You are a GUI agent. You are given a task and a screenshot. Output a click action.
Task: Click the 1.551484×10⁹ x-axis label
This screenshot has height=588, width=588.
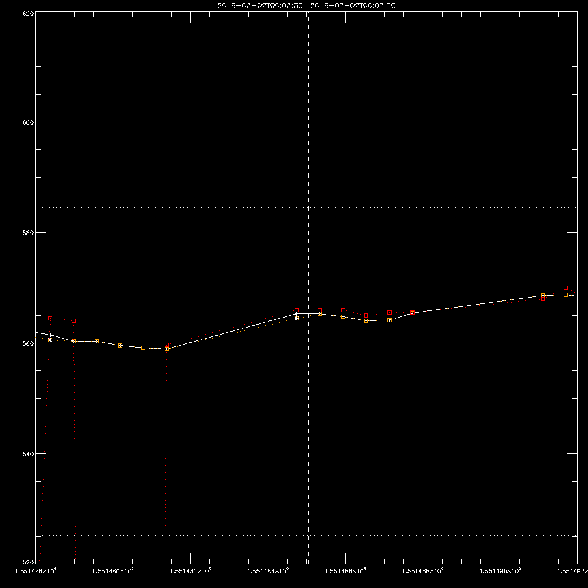pos(268,571)
